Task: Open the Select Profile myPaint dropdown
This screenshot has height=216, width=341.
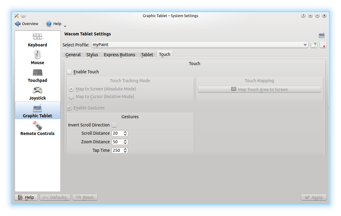Action: [x=200, y=45]
